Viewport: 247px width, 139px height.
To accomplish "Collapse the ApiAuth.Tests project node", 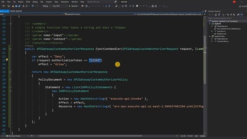I will coord(210,36).
